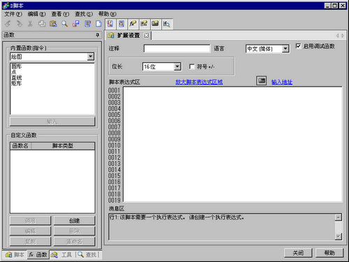Click the fx function toolbar icon

click(x=133, y=24)
